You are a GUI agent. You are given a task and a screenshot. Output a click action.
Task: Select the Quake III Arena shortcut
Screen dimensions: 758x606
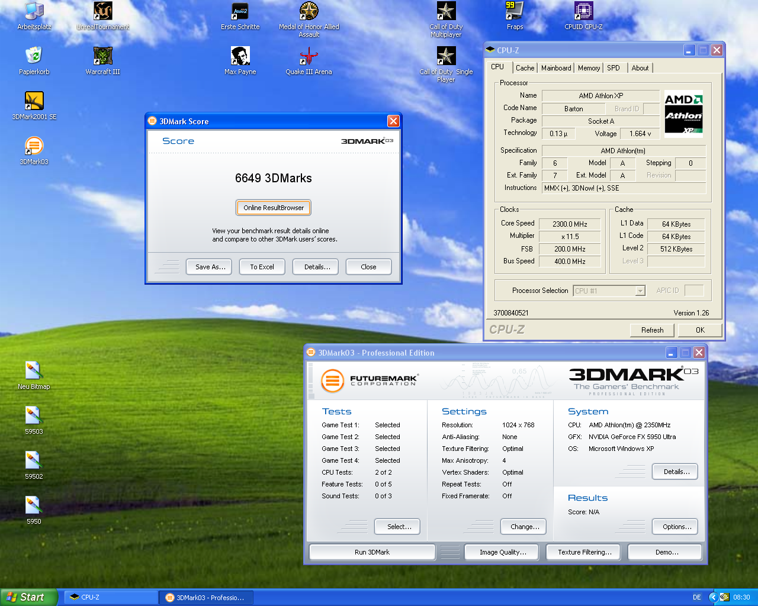[x=309, y=61]
